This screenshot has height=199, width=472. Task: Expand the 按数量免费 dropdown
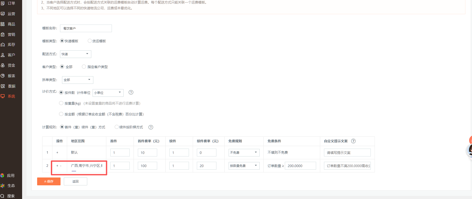244,166
